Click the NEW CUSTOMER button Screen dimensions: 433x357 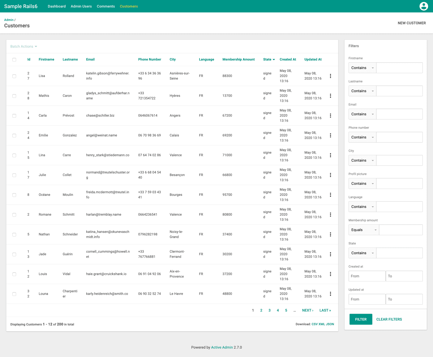[412, 23]
